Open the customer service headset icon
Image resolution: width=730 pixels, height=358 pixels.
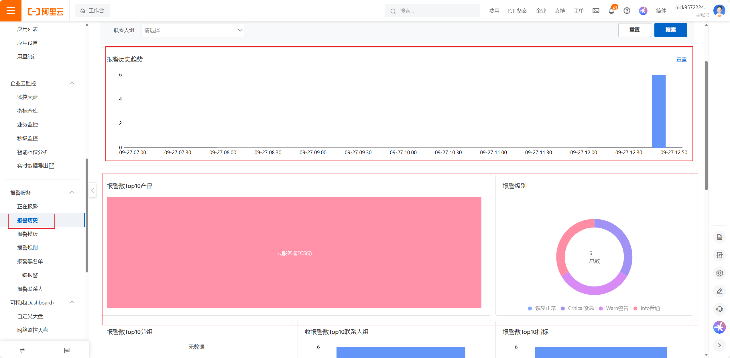pyautogui.click(x=719, y=309)
